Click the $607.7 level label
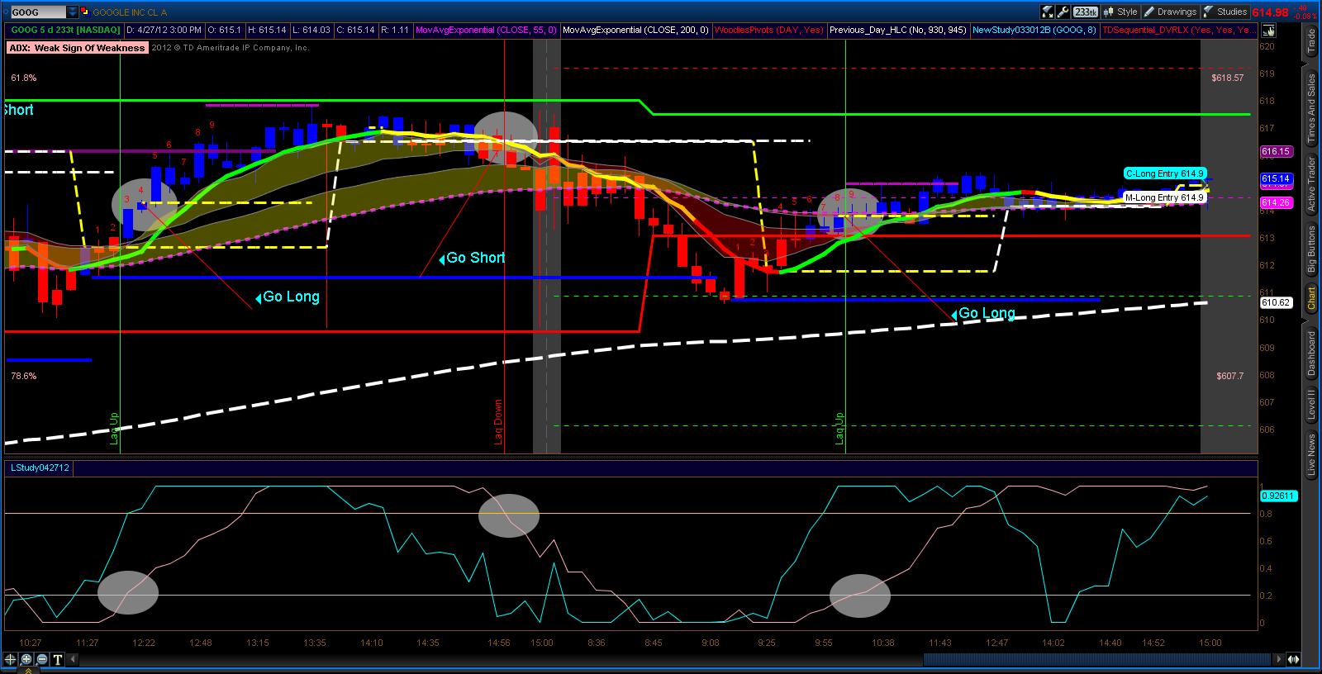Viewport: 1322px width, 674px height. point(1230,376)
